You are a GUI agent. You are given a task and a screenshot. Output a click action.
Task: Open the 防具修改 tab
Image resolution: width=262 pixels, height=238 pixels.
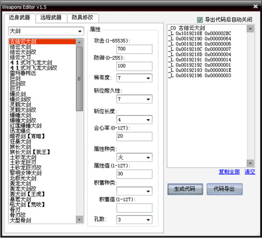coord(82,18)
